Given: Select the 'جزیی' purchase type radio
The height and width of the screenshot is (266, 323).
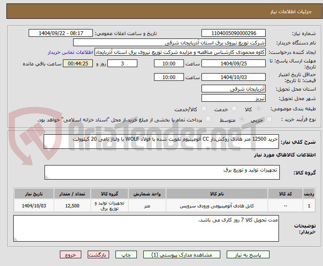Looking at the screenshot, I should point(269,119).
